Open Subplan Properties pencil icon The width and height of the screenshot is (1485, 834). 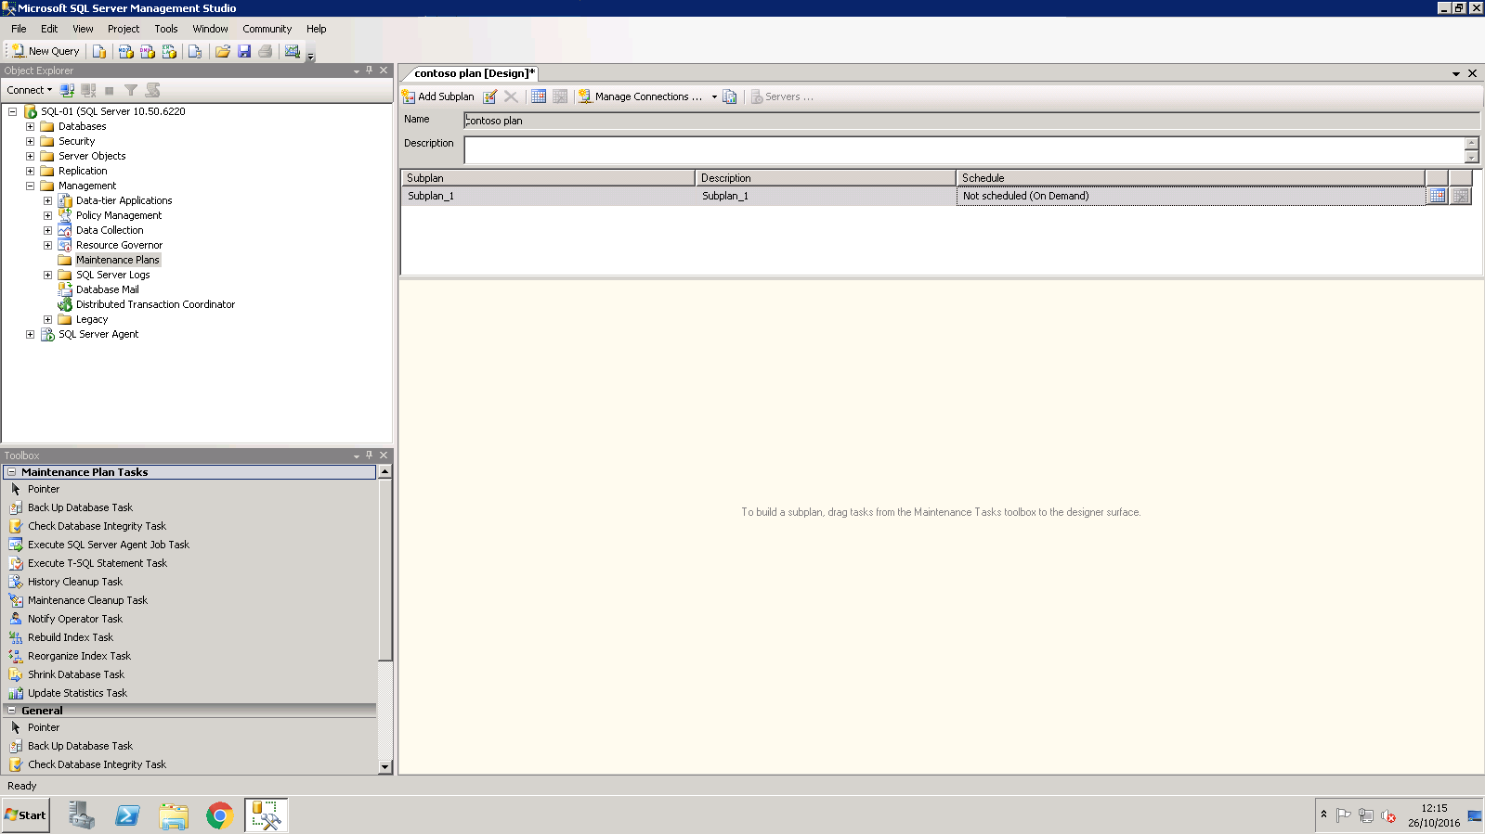489,96
